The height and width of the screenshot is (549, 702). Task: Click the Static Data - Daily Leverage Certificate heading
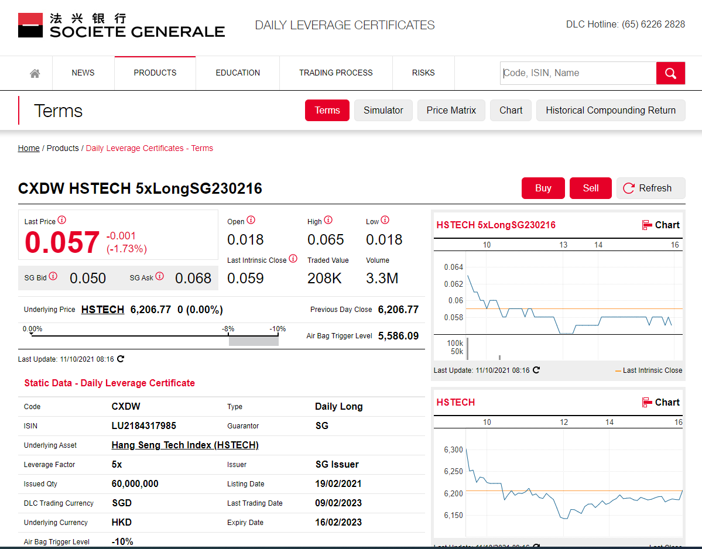point(109,383)
